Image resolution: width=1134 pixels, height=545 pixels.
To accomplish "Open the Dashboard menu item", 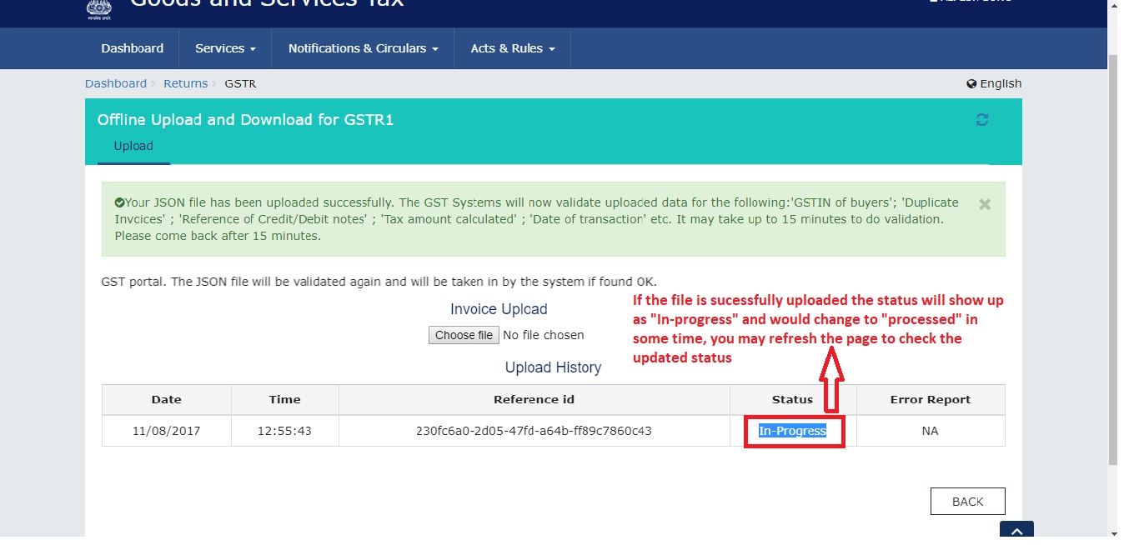I will click(x=132, y=48).
